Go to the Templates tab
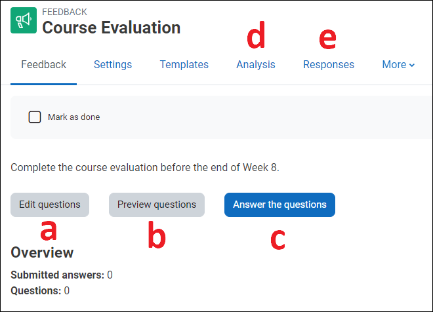 coord(184,65)
